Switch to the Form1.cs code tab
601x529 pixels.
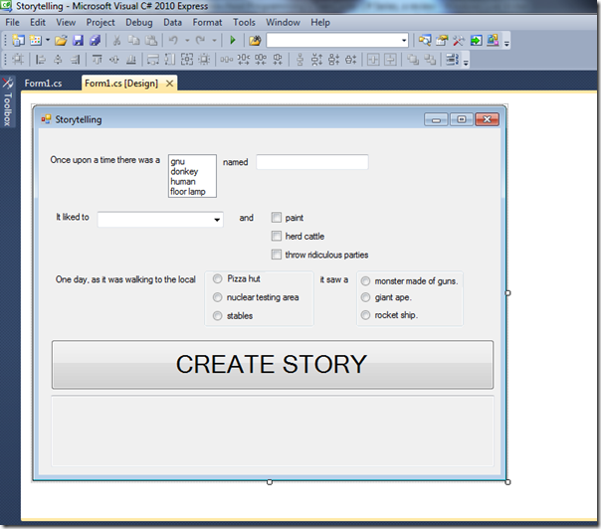click(44, 84)
